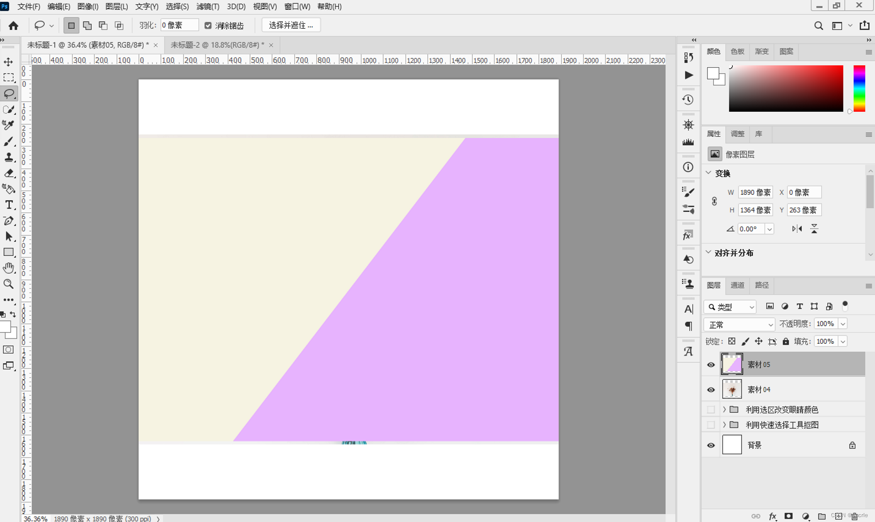Viewport: 875px width, 522px height.
Task: Collapse the 对齐并分布 section
Action: 708,252
